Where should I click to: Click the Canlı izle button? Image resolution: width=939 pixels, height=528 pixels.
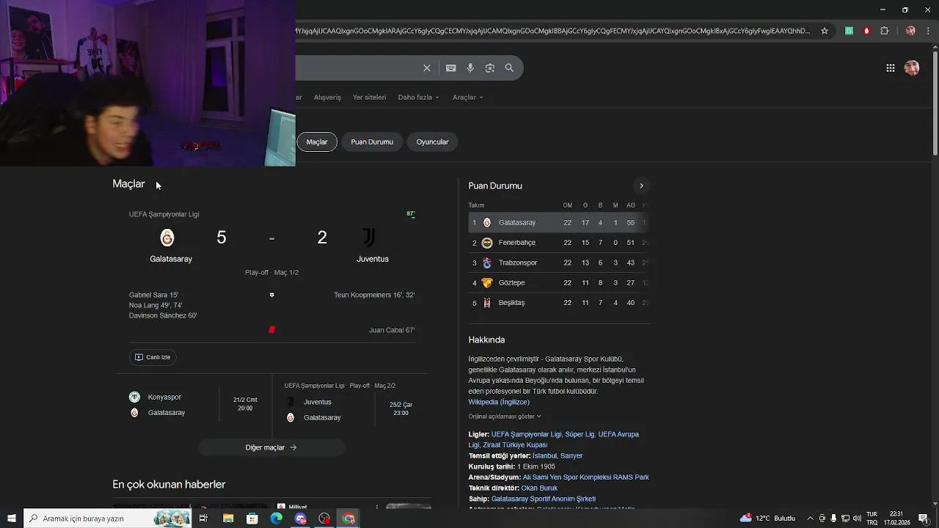pyautogui.click(x=153, y=357)
